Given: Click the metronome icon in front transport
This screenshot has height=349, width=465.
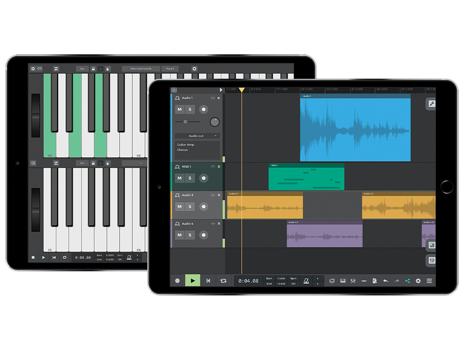Looking at the screenshot, I should pyautogui.click(x=306, y=281).
